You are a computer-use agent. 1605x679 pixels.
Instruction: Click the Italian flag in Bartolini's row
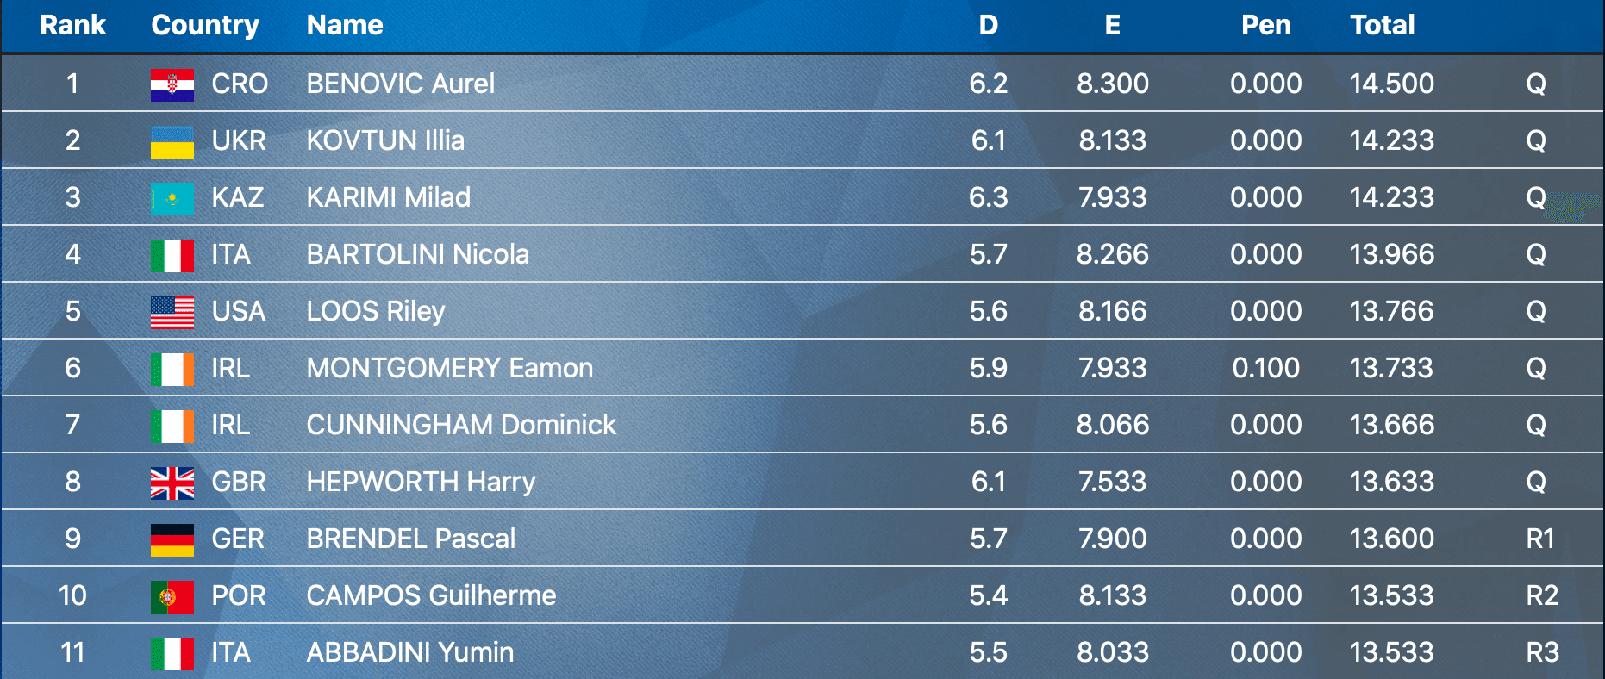click(172, 255)
